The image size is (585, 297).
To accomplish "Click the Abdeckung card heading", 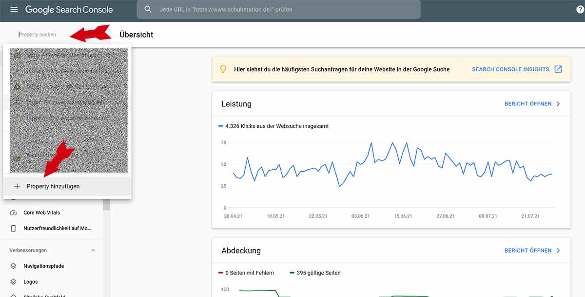I will point(241,251).
